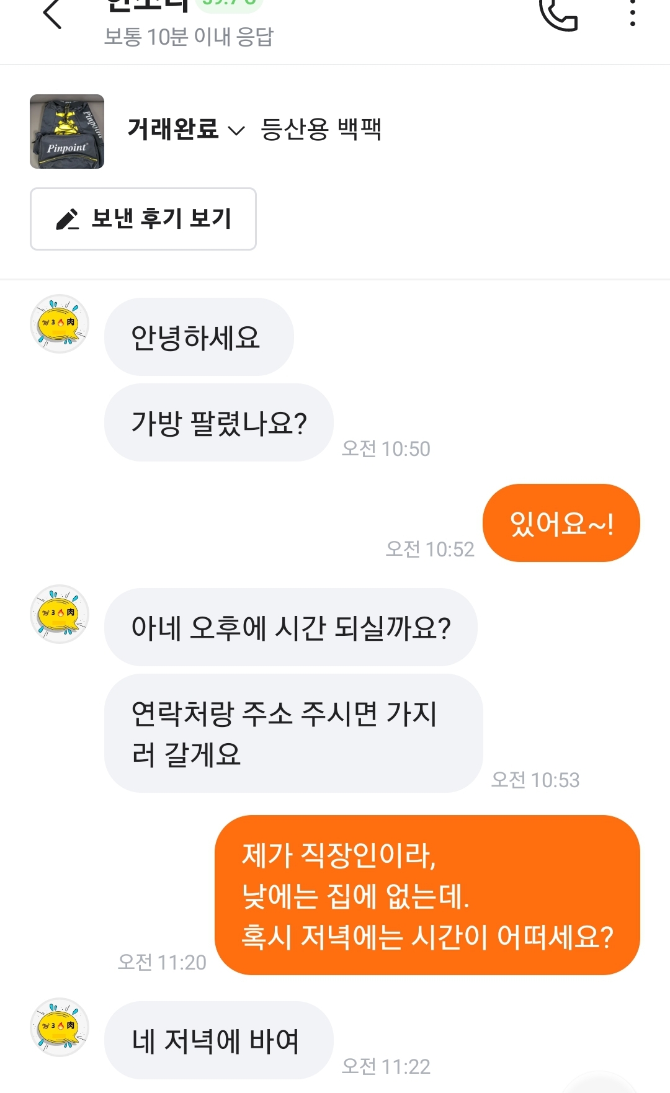
Task: Tap the phone call icon
Action: (x=558, y=14)
